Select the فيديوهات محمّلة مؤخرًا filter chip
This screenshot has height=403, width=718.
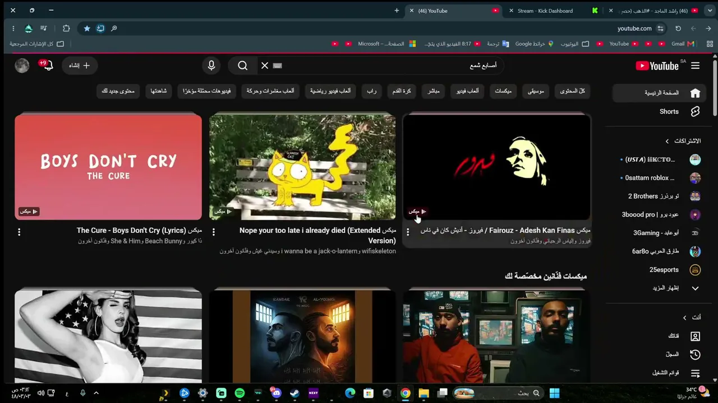(206, 91)
